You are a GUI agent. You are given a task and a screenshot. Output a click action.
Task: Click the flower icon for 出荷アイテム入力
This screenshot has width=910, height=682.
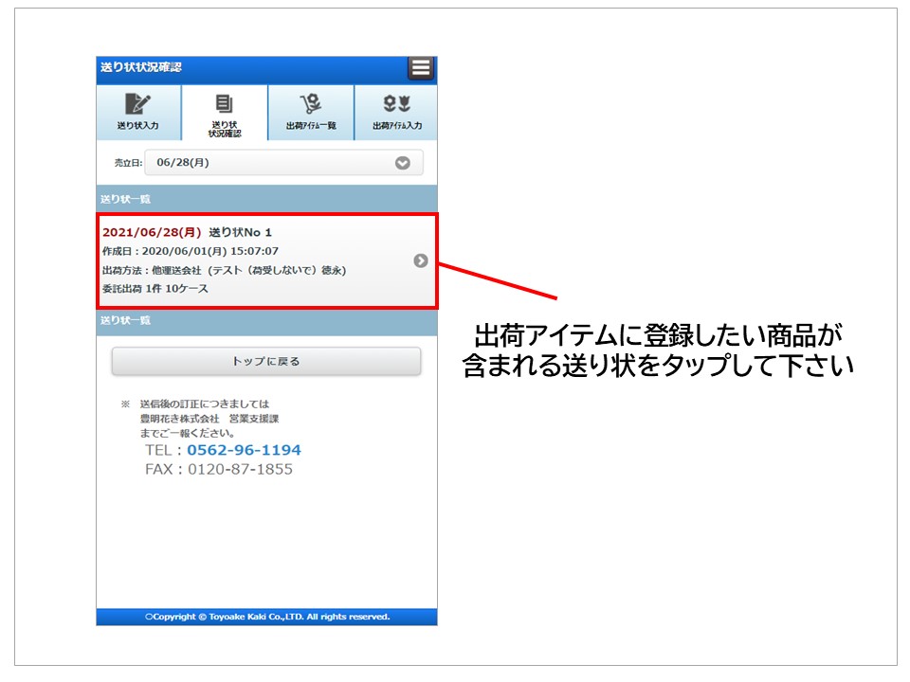tap(396, 104)
